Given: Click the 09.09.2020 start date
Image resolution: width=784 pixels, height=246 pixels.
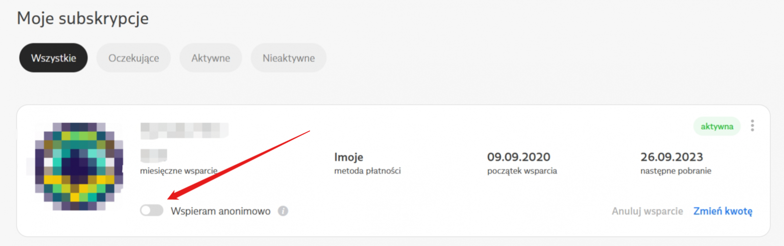Looking at the screenshot, I should click(518, 157).
